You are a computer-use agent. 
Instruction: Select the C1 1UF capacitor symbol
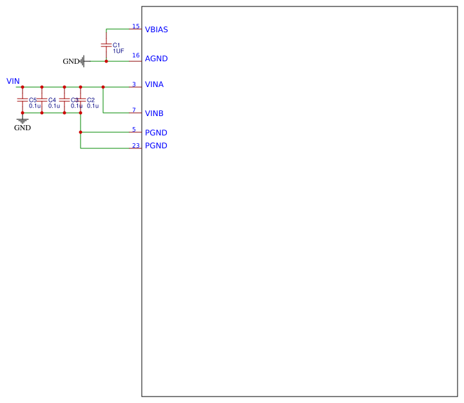pyautogui.click(x=106, y=45)
